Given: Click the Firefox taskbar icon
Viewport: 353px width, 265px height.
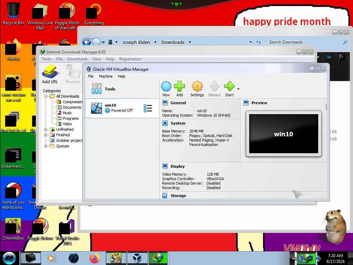Looking at the screenshot, I should point(95,258).
